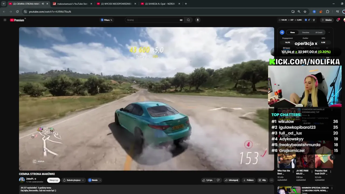This screenshot has height=194, width=345.
Task: Click the magnifier search button
Action: [188, 20]
